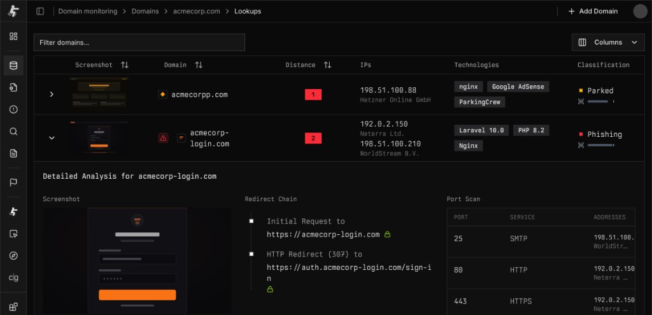
Task: Open the dashboard grid icon in sidebar
Action: (x=13, y=36)
